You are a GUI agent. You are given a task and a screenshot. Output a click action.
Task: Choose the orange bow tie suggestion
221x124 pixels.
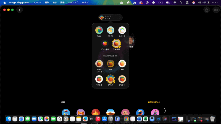[x=81, y=112]
